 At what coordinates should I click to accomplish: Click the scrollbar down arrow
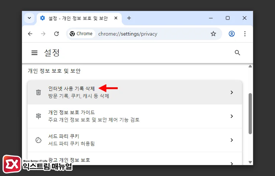tap(250, 162)
